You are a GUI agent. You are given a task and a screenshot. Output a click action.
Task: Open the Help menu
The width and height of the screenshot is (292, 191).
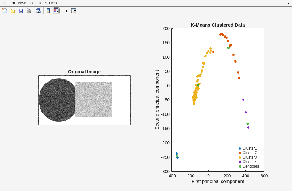coord(53,3)
